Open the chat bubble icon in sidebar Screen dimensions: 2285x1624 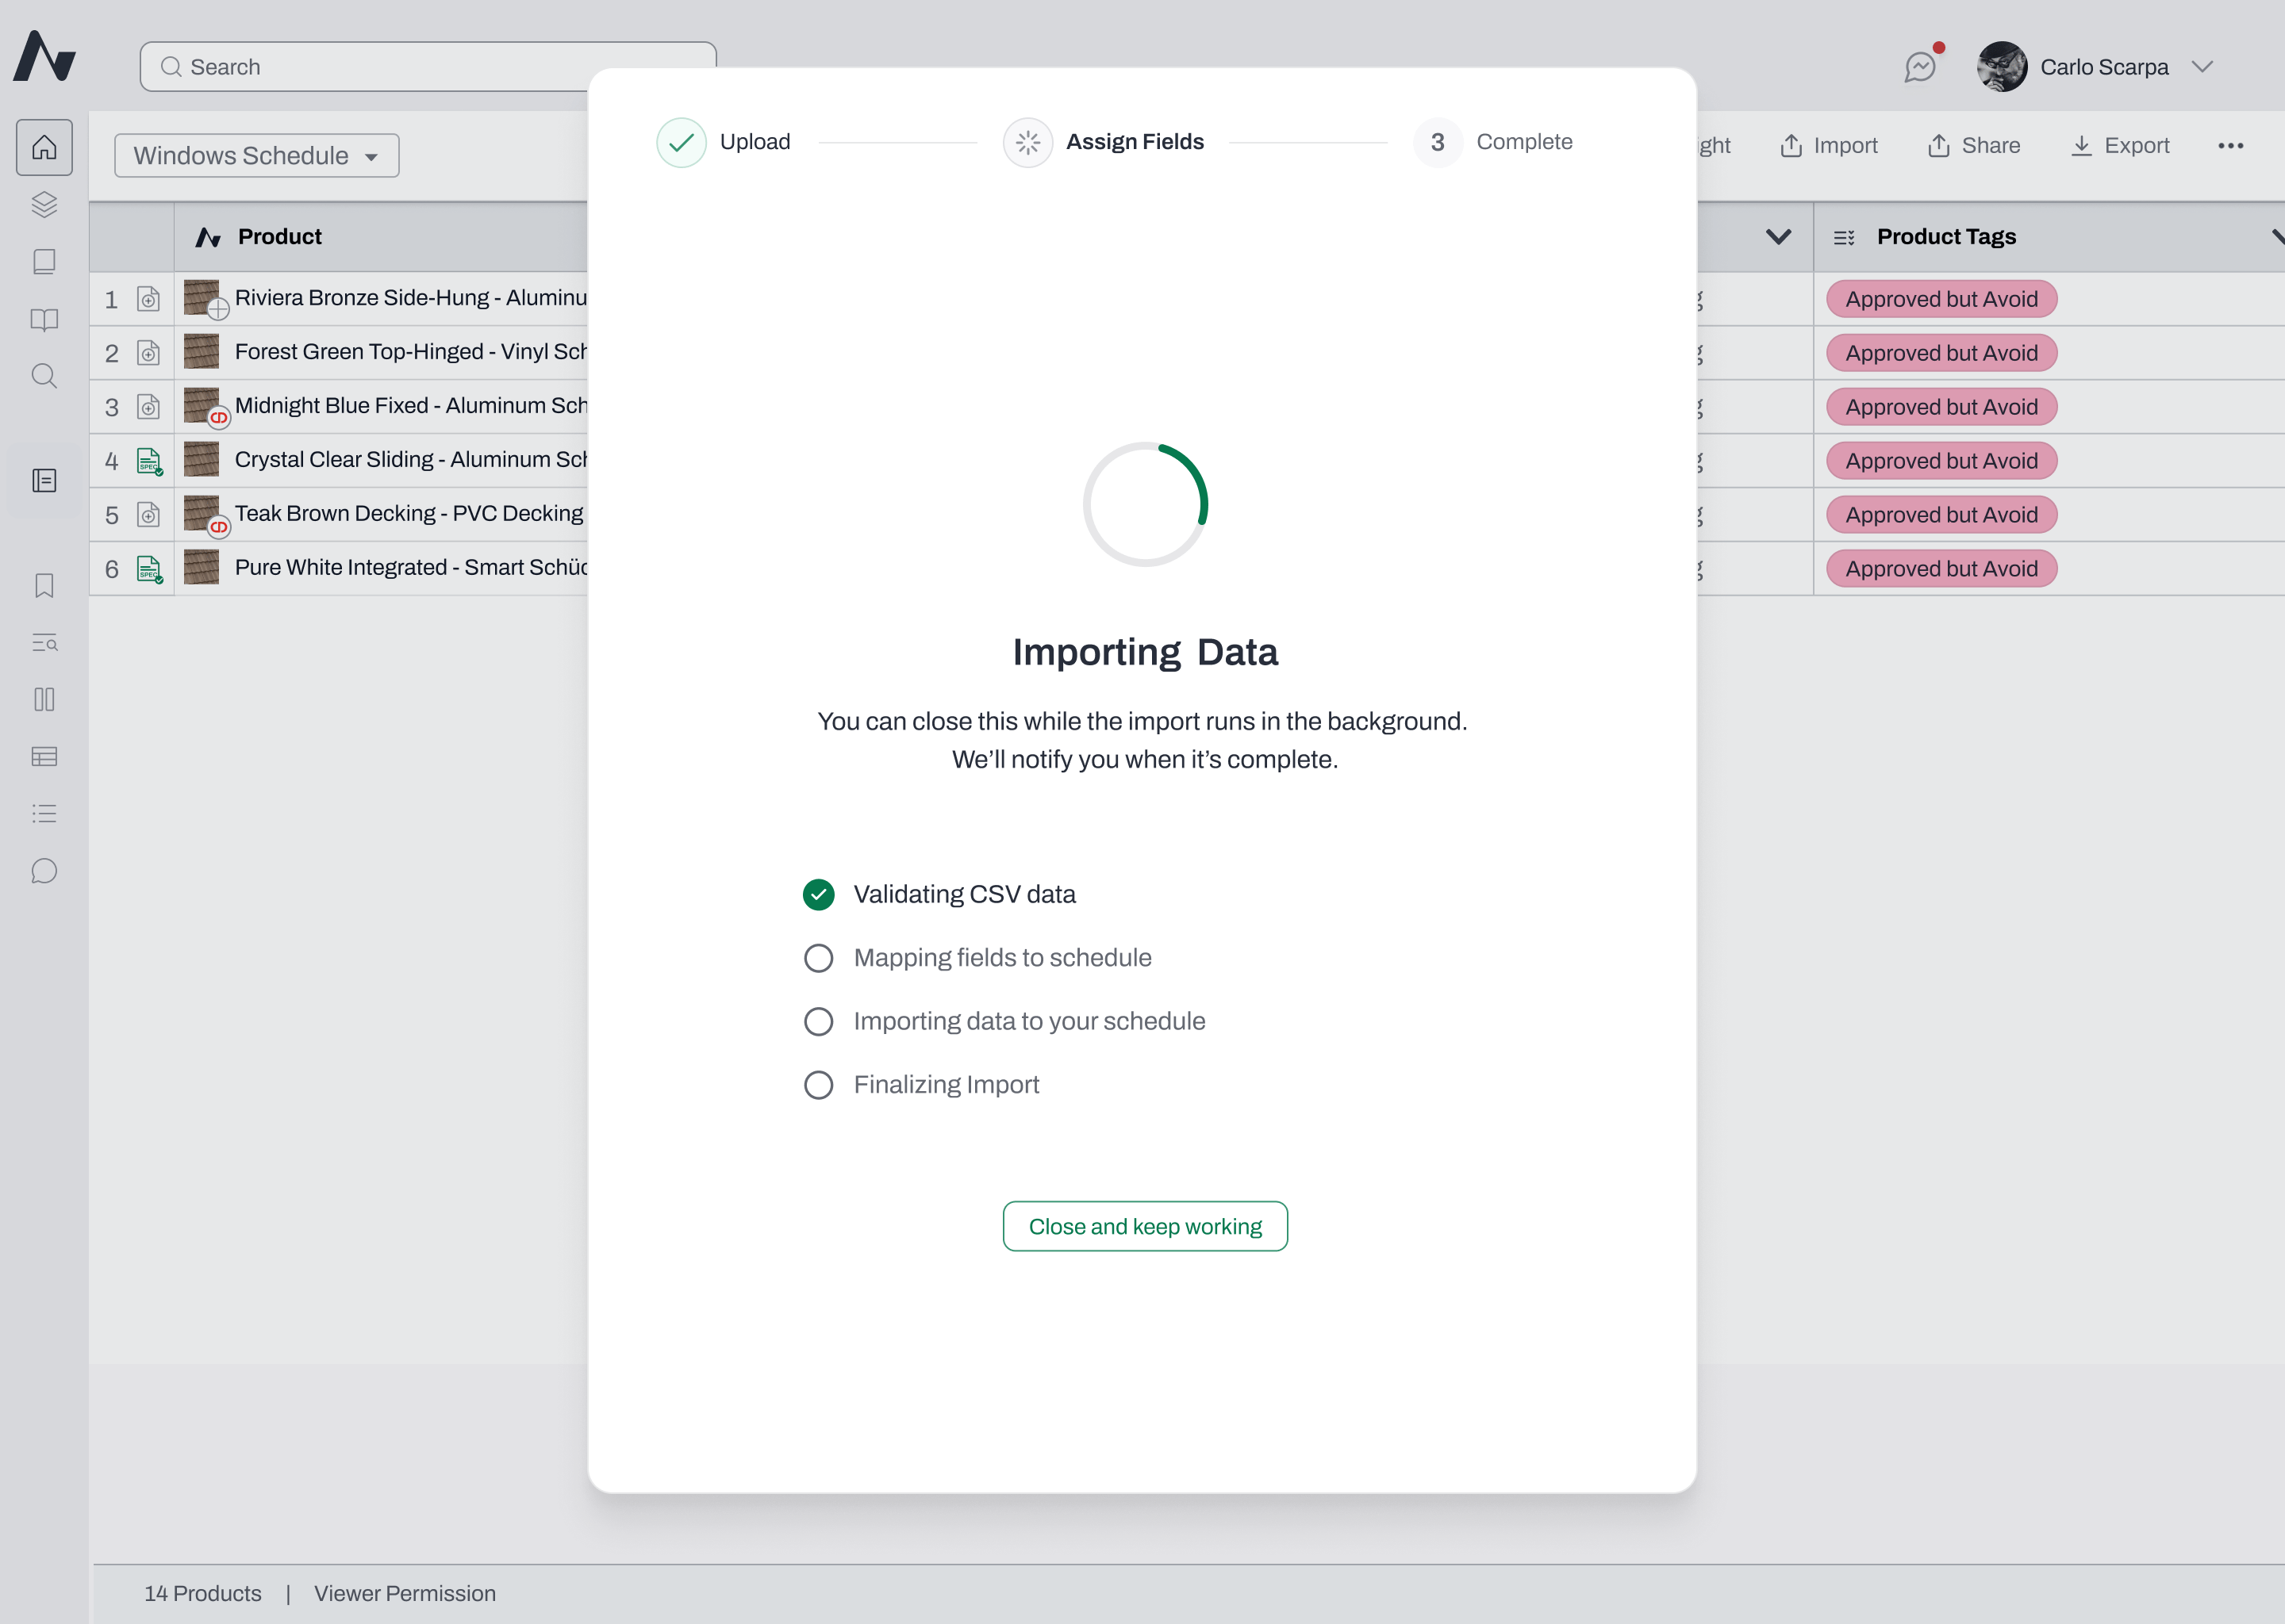pos(44,871)
